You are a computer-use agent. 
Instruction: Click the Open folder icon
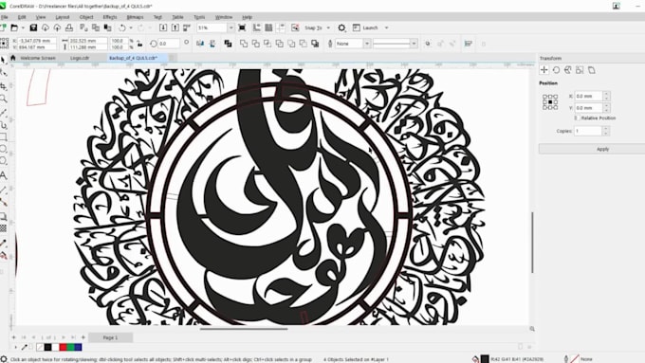pyautogui.click(x=14, y=27)
